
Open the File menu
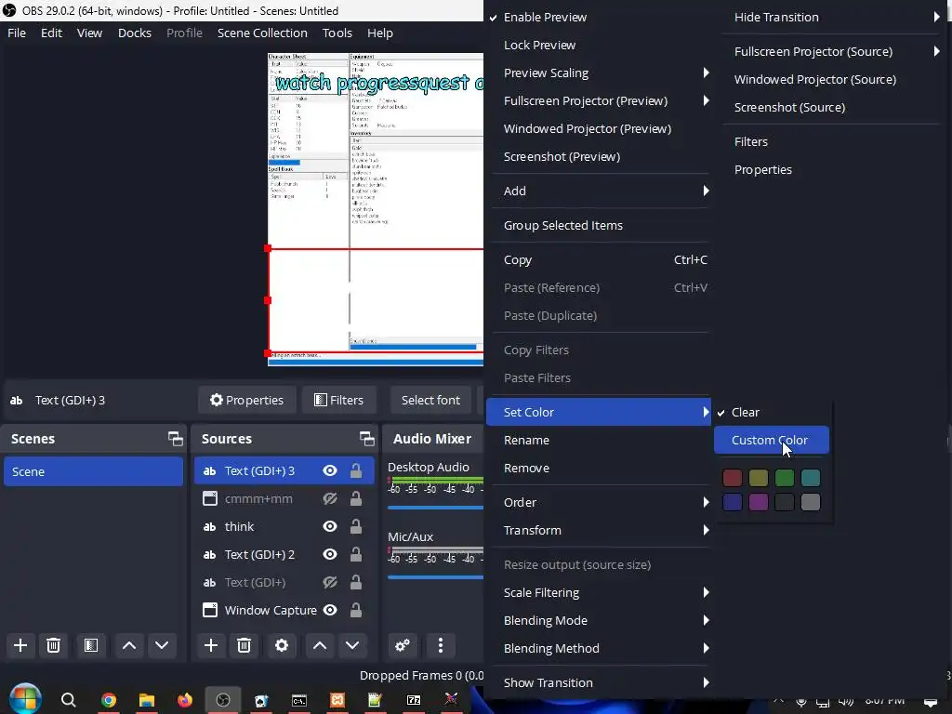17,33
